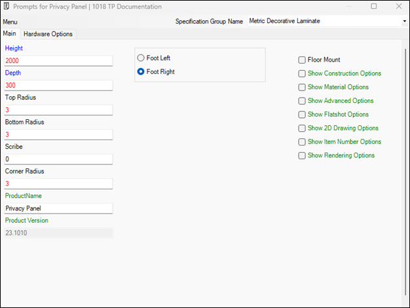410x308 pixels.
Task: Focus the Depth value field
Action: [58, 85]
